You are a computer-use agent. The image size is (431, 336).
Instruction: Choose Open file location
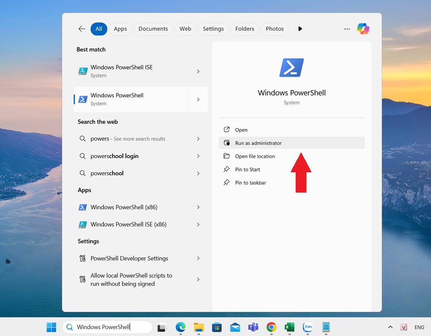[292, 156]
